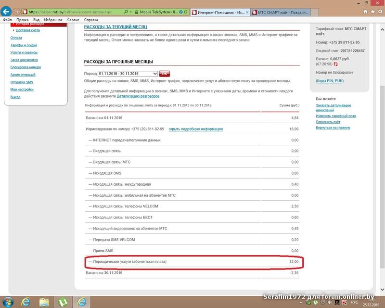Click the address bar URL field

coord(72,11)
